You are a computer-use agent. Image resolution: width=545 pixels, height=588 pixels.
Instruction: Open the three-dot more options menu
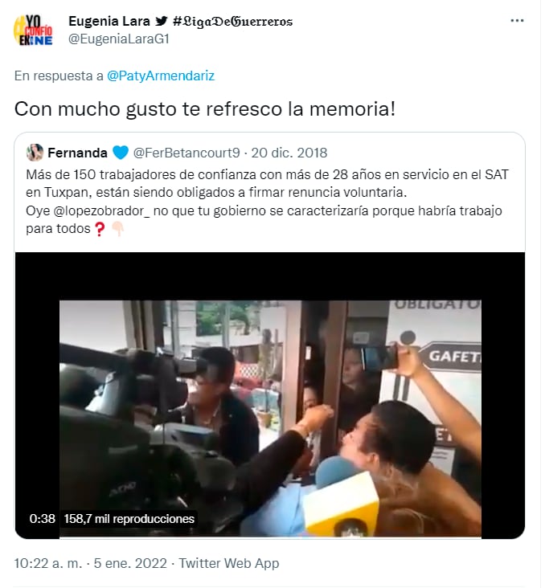[x=517, y=21]
